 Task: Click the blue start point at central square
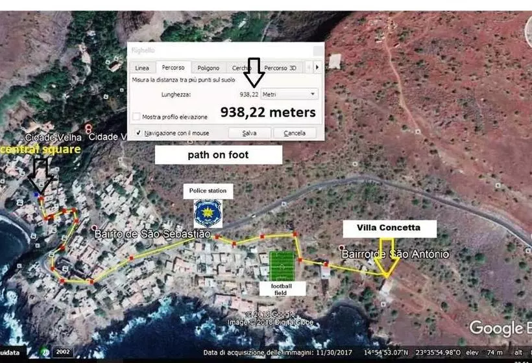[x=36, y=194]
